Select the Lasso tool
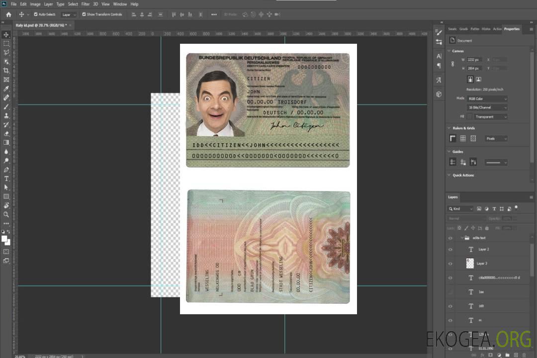This screenshot has width=537, height=358. point(6,52)
